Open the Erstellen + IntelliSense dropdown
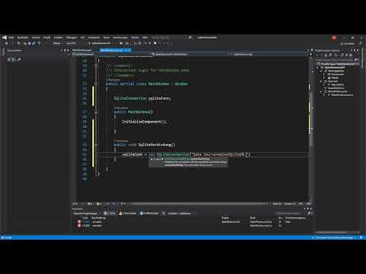Viewport: 366px width, 274px height. (x=181, y=213)
